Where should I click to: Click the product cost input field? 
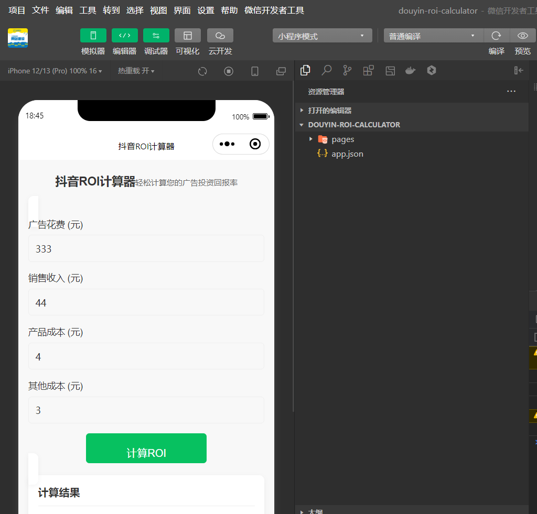[146, 356]
